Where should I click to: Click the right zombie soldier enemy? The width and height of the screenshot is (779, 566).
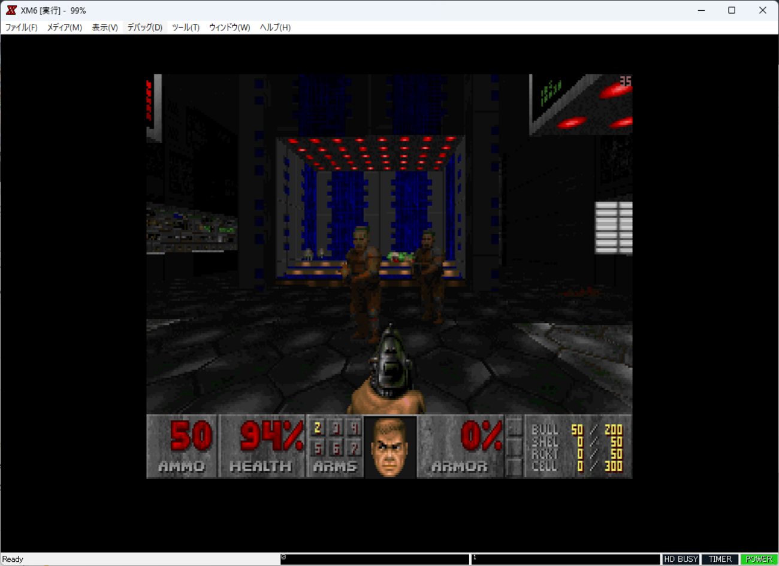429,276
